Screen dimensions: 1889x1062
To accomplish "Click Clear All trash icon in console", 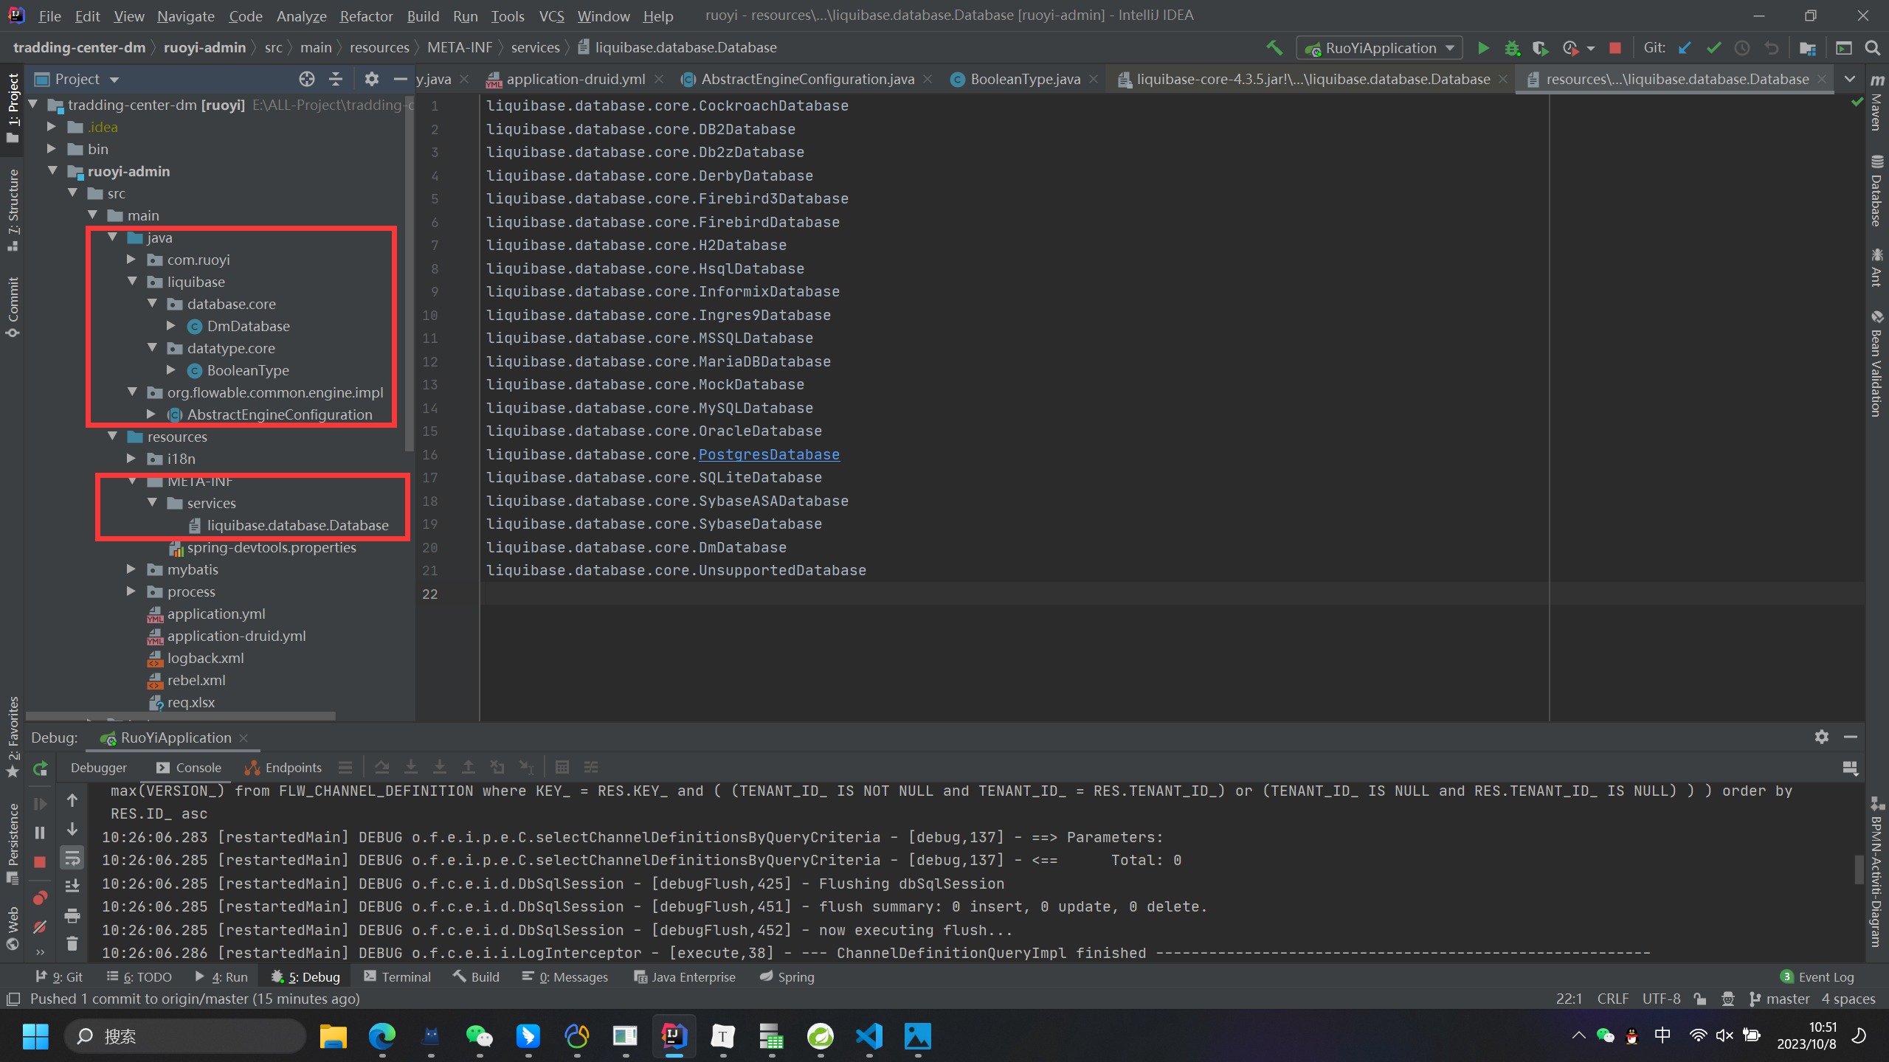I will pyautogui.click(x=72, y=943).
